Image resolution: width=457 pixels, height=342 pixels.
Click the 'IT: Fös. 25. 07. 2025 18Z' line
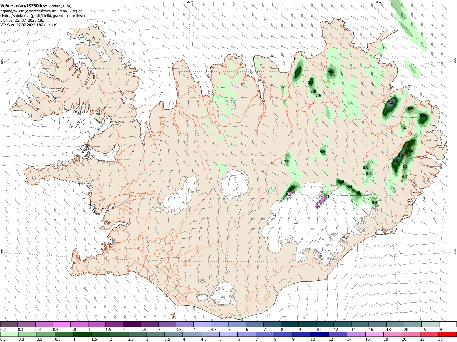22,20
